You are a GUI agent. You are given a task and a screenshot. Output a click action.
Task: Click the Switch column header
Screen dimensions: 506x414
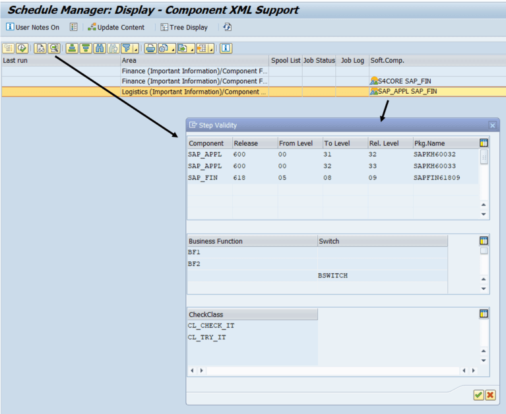[x=383, y=241]
